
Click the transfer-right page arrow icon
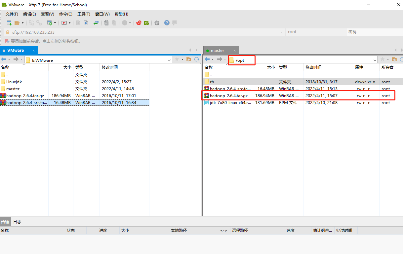(86, 23)
